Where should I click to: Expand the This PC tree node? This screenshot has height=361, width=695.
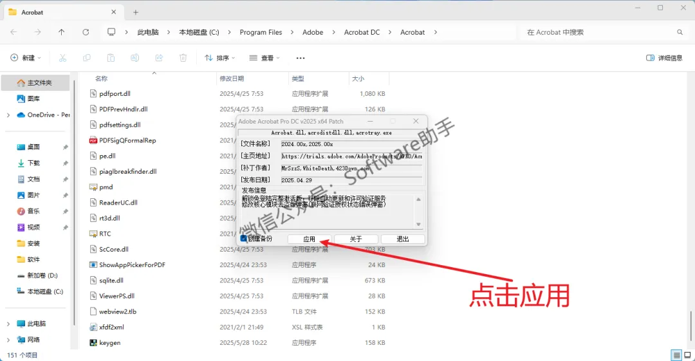[x=8, y=324]
